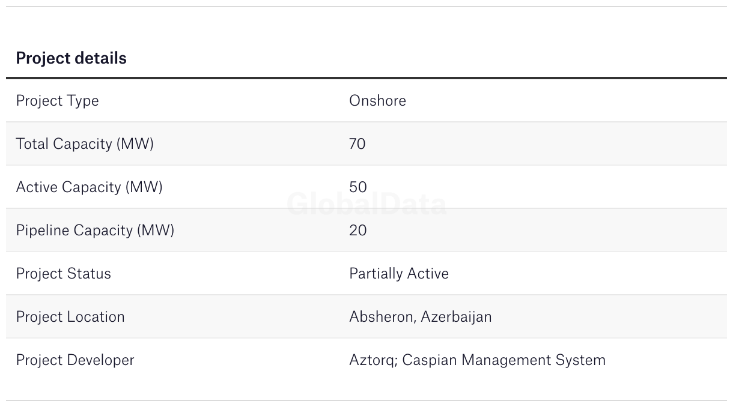The width and height of the screenshot is (733, 407).
Task: Click the "Project Location" row label
Action: tap(70, 317)
